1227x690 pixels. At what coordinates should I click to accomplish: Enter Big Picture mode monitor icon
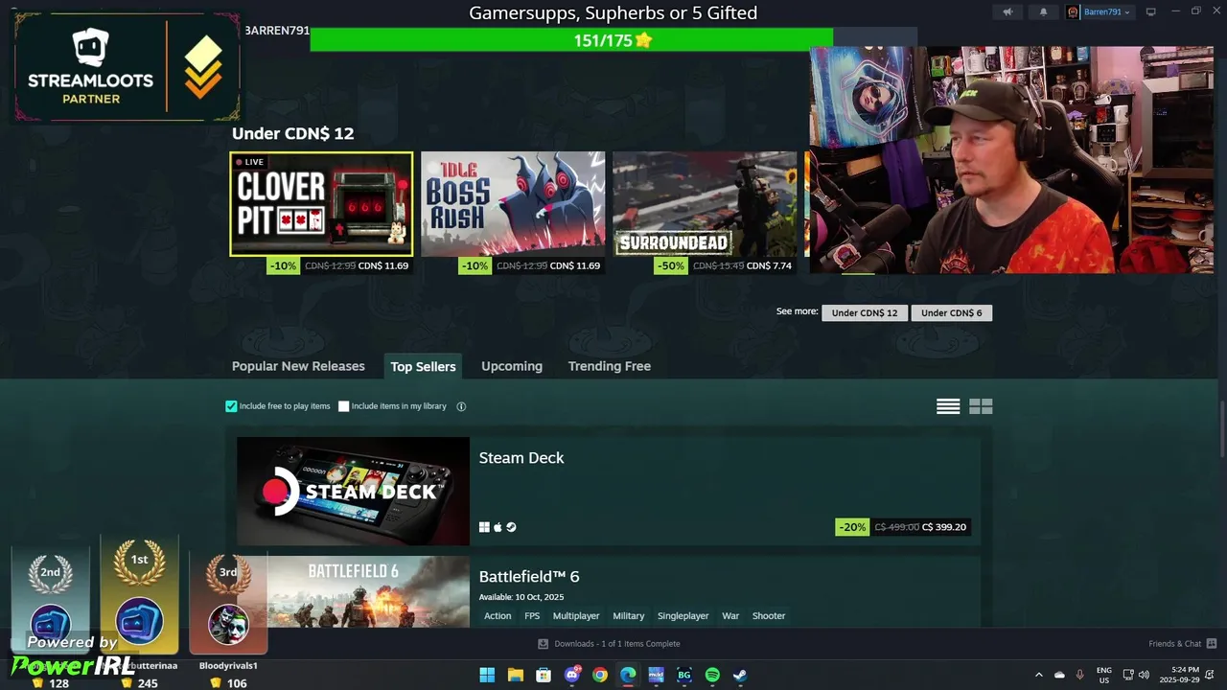(x=1151, y=12)
